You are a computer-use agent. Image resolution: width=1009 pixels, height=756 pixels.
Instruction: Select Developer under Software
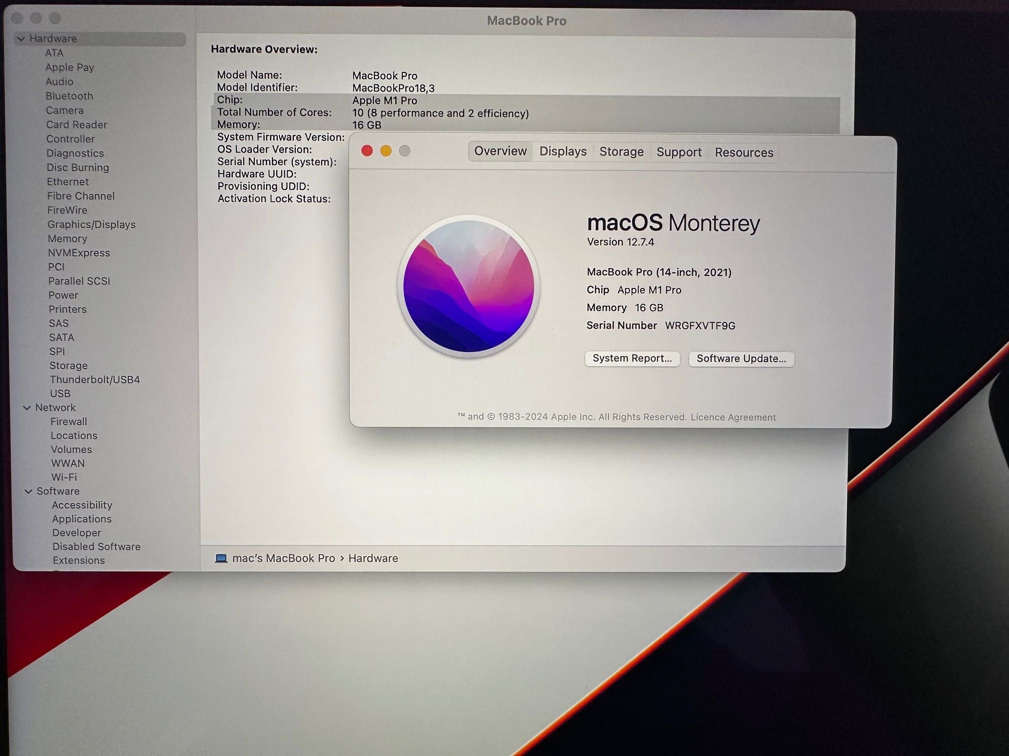(77, 533)
